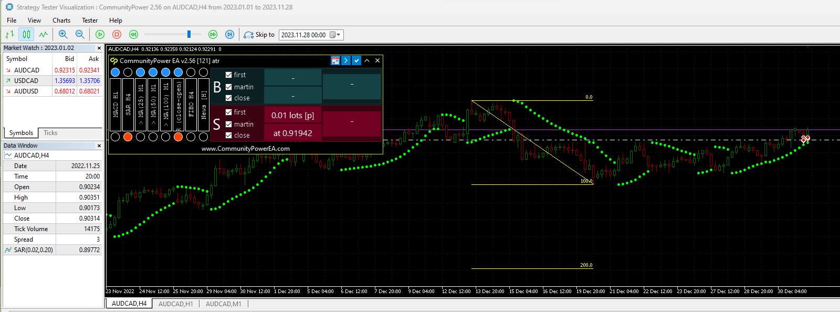This screenshot has width=840, height=312.
Task: Click the MA(25) M1 signal bar
Action: (x=141, y=105)
